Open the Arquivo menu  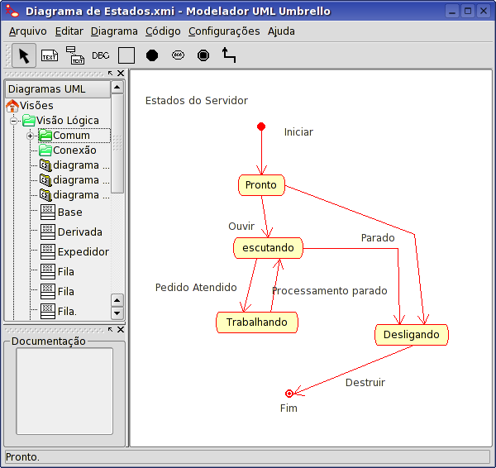click(x=27, y=31)
